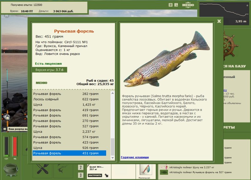This screenshot has height=180, width=251.
Task: Click the fork and knife icon
Action: point(43,169)
